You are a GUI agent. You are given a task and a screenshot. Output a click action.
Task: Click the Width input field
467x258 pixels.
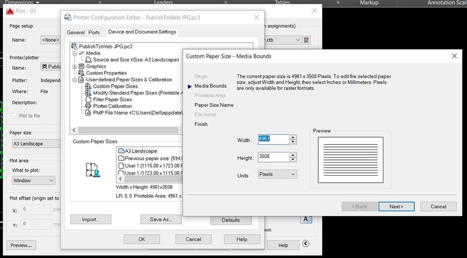[x=272, y=139]
